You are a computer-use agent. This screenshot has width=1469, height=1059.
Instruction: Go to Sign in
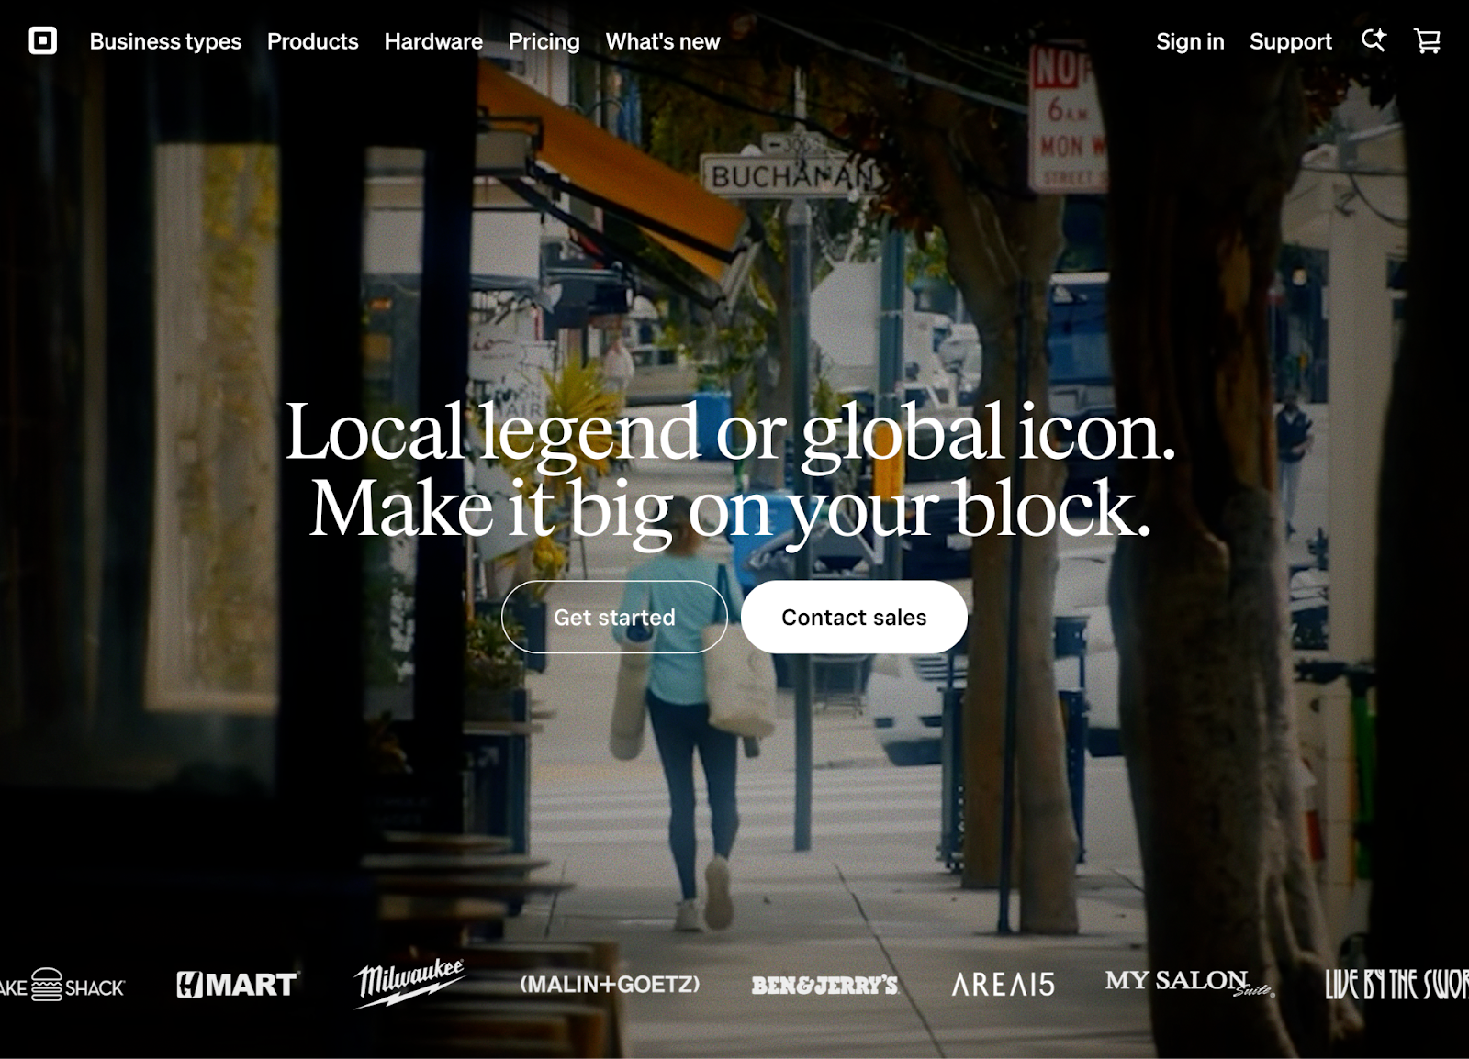click(1190, 41)
